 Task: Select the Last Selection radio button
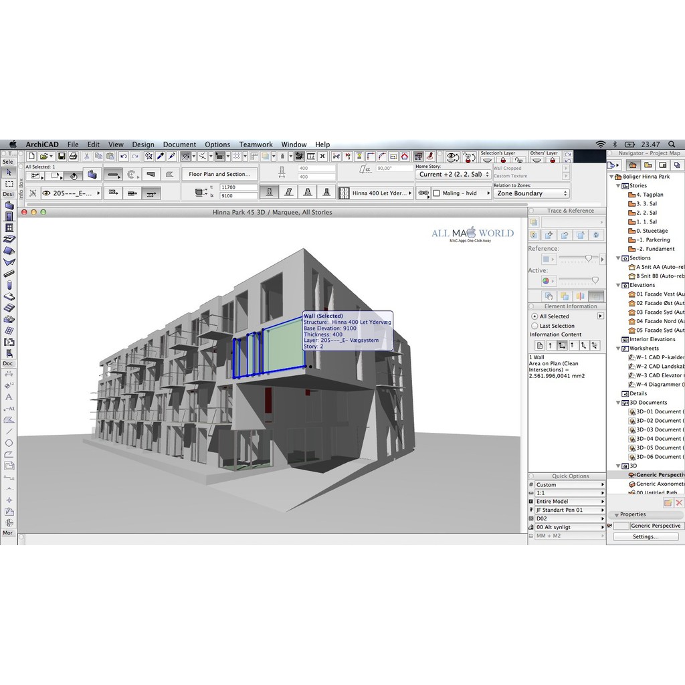[534, 326]
